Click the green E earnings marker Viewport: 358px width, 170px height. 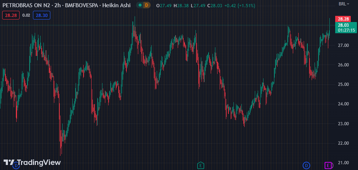click(x=201, y=165)
